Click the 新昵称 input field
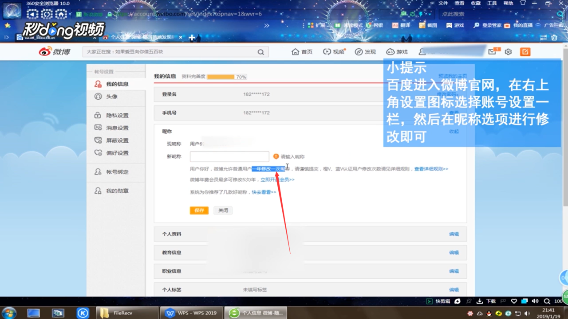568x319 pixels. click(229, 156)
